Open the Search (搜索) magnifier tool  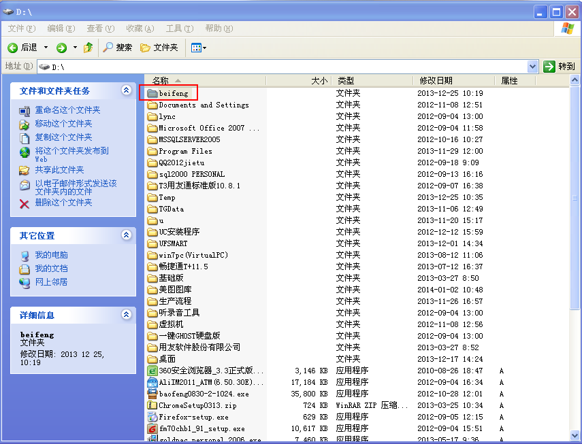pyautogui.click(x=117, y=48)
